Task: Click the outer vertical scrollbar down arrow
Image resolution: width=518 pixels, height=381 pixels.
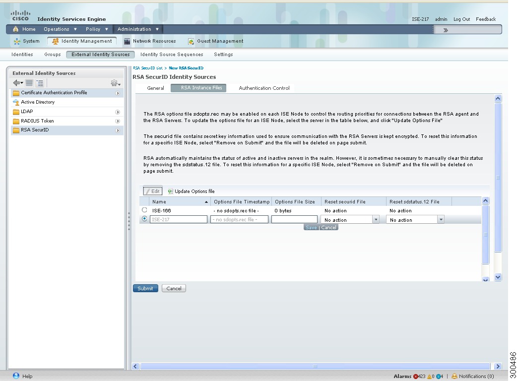Action: pos(498,277)
